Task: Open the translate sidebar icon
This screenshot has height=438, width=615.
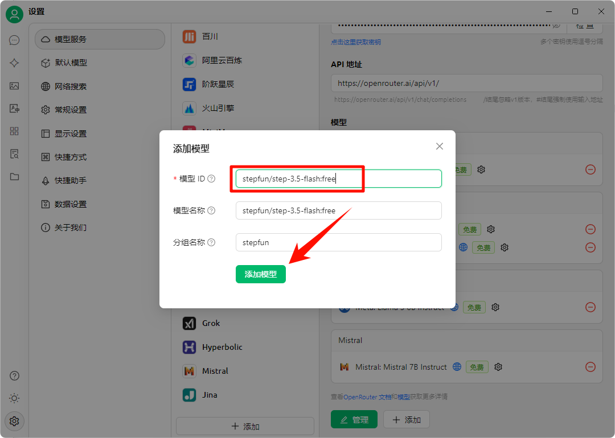Action: pyautogui.click(x=14, y=109)
